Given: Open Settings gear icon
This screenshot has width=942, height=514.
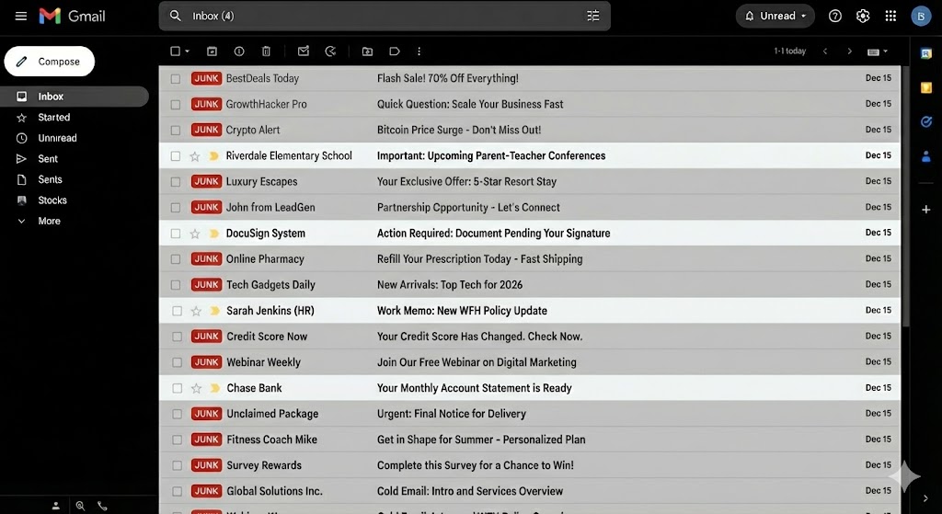Looking at the screenshot, I should tap(863, 17).
